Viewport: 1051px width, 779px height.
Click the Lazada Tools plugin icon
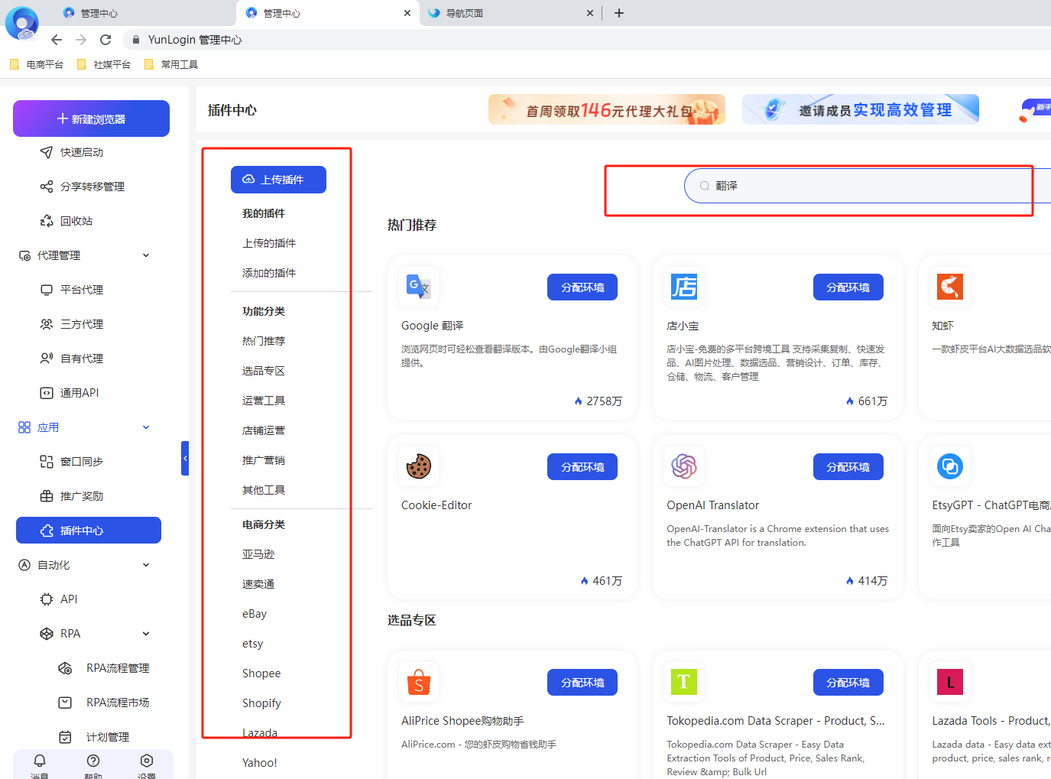tap(949, 682)
